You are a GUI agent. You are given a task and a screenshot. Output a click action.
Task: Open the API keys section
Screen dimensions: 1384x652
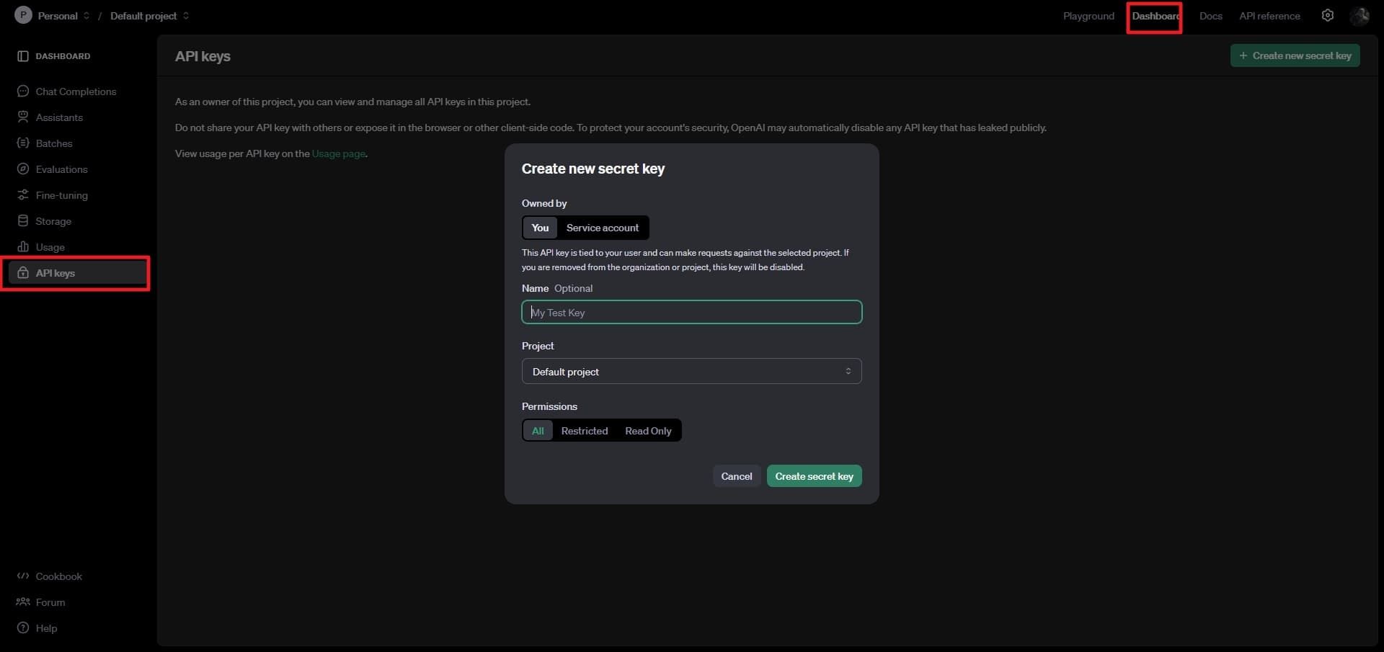tap(78, 273)
